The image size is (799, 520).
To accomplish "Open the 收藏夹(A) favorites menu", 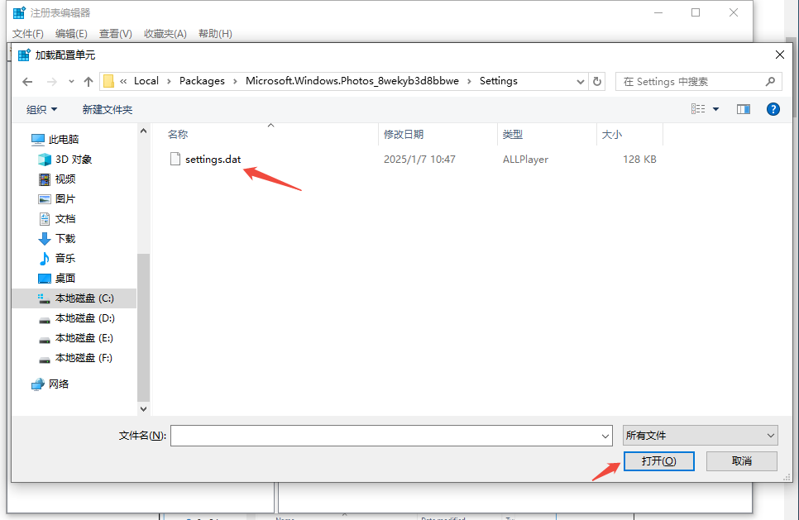I will (x=165, y=34).
